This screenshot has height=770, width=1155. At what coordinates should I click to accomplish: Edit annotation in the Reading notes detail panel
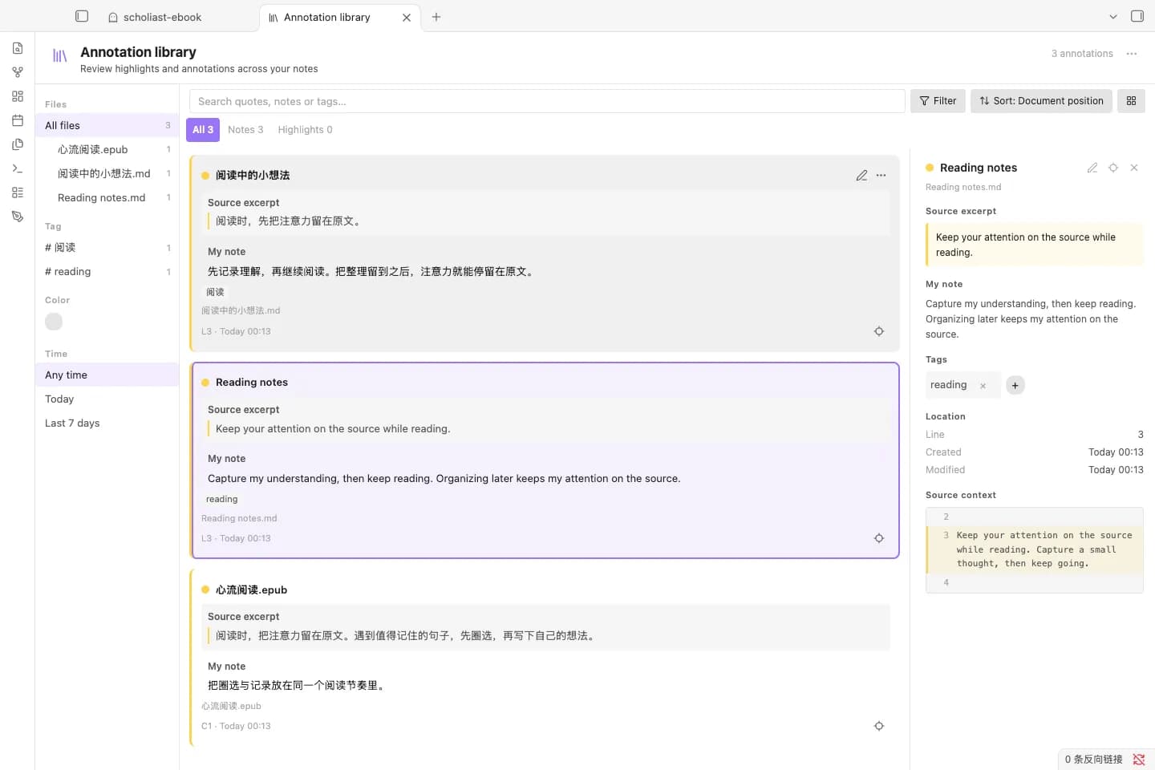(x=1092, y=168)
